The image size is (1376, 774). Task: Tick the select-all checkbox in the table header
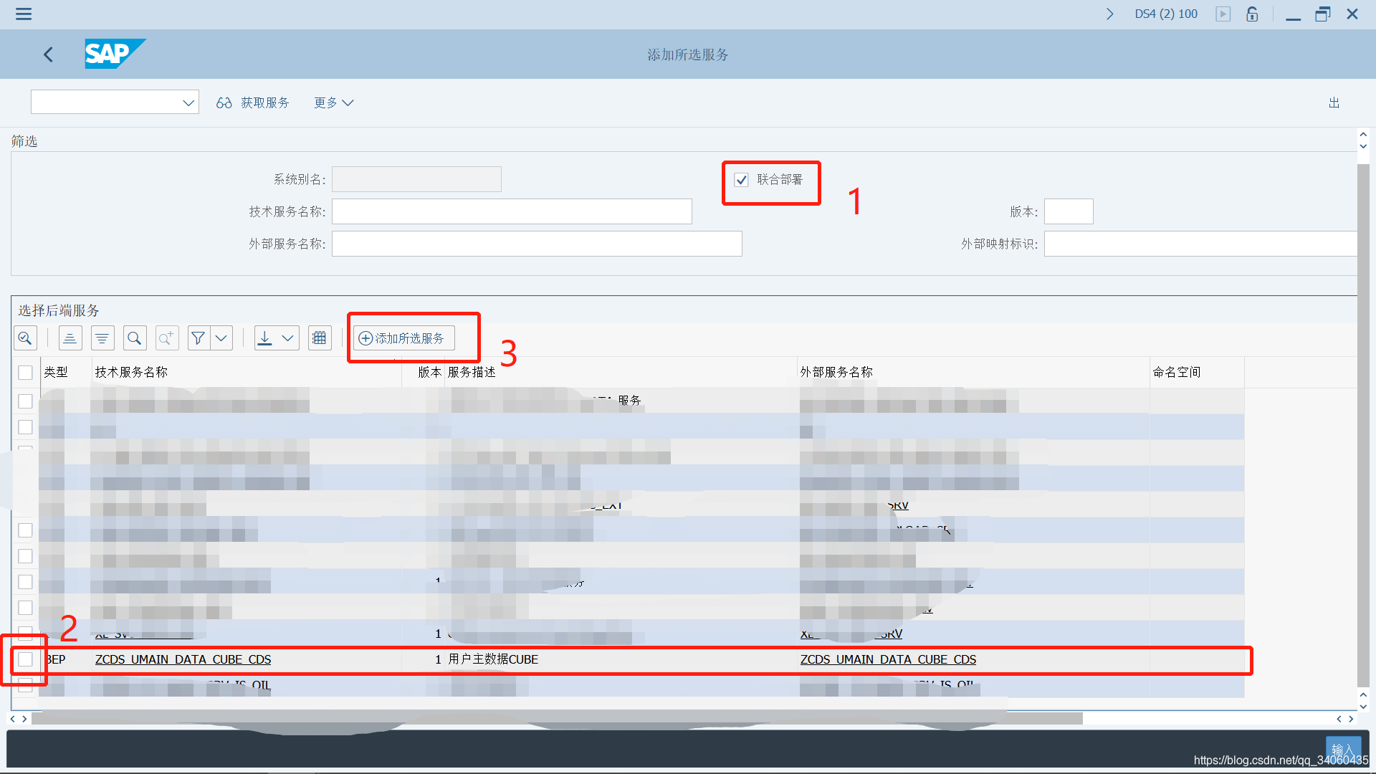click(25, 373)
